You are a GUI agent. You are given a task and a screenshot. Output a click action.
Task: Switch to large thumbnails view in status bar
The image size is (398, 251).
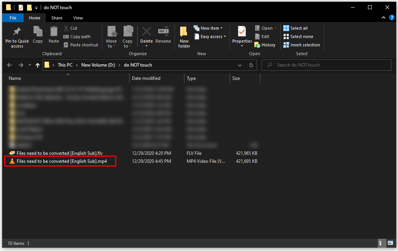point(390,243)
